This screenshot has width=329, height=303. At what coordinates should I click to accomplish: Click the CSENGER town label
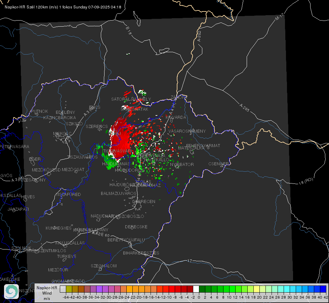pos(218,164)
